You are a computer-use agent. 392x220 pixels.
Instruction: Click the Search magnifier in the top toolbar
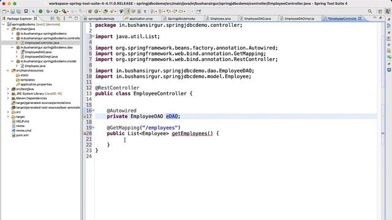point(370,12)
